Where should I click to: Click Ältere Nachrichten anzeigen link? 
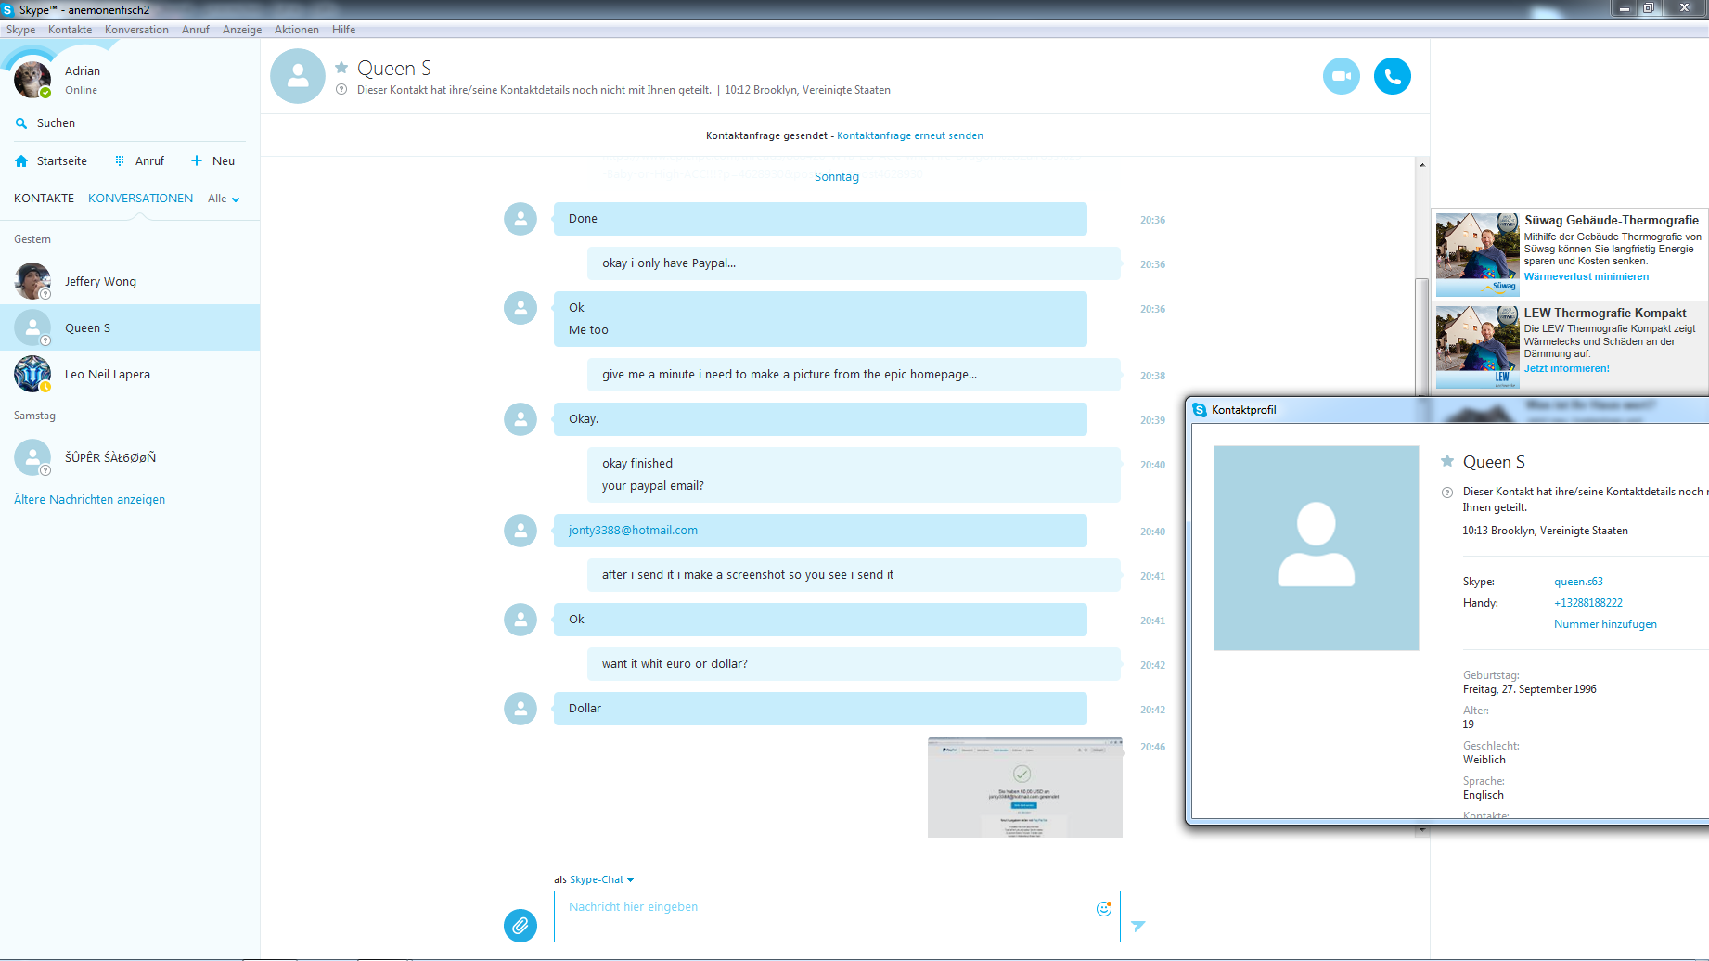(90, 500)
